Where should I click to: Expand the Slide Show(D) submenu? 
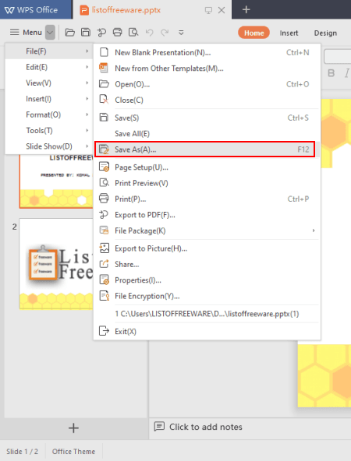click(49, 146)
